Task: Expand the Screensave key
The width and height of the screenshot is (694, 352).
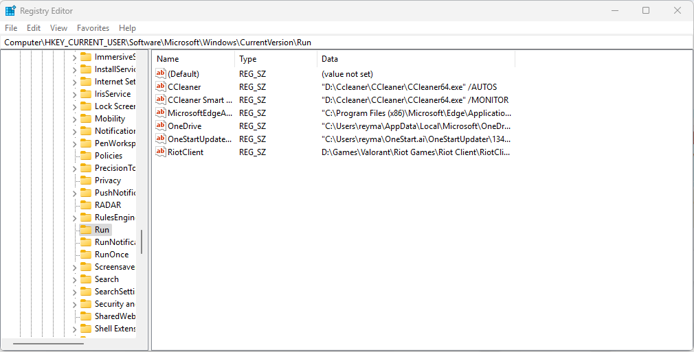Action: pyautogui.click(x=74, y=268)
